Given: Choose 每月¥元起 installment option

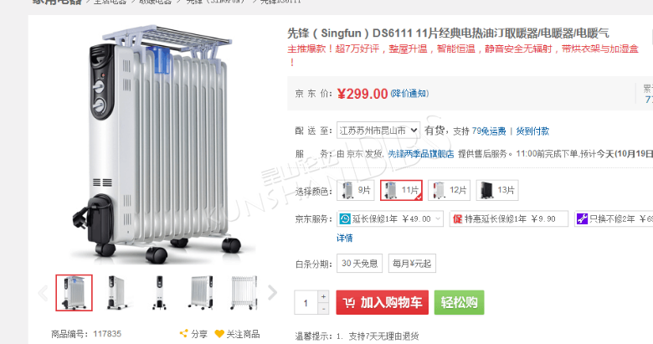Looking at the screenshot, I should 412,263.
